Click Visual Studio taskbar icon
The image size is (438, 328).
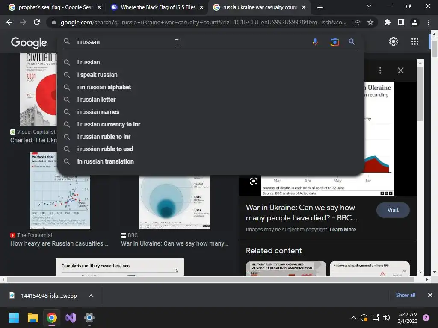pyautogui.click(x=71, y=318)
